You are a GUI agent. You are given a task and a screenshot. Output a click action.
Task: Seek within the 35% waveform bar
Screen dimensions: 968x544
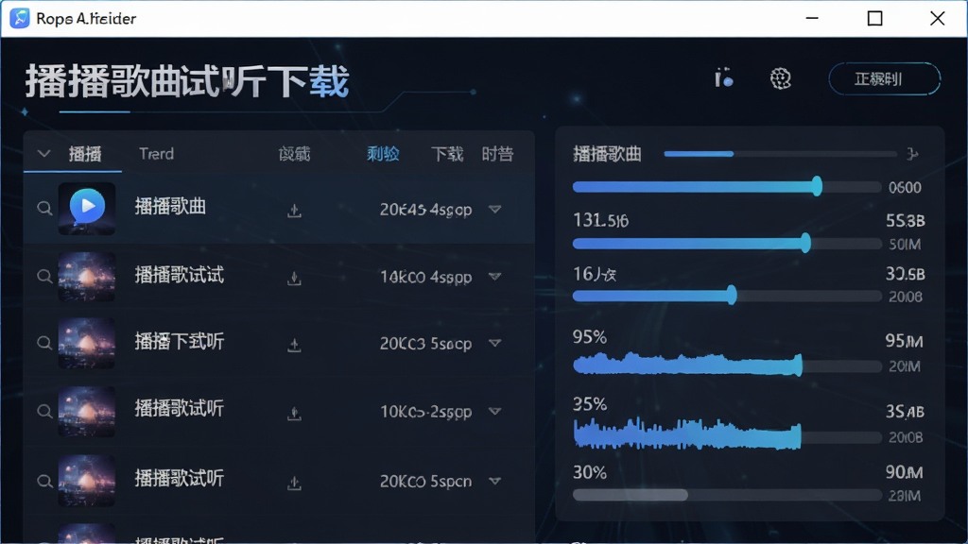[x=727, y=434]
